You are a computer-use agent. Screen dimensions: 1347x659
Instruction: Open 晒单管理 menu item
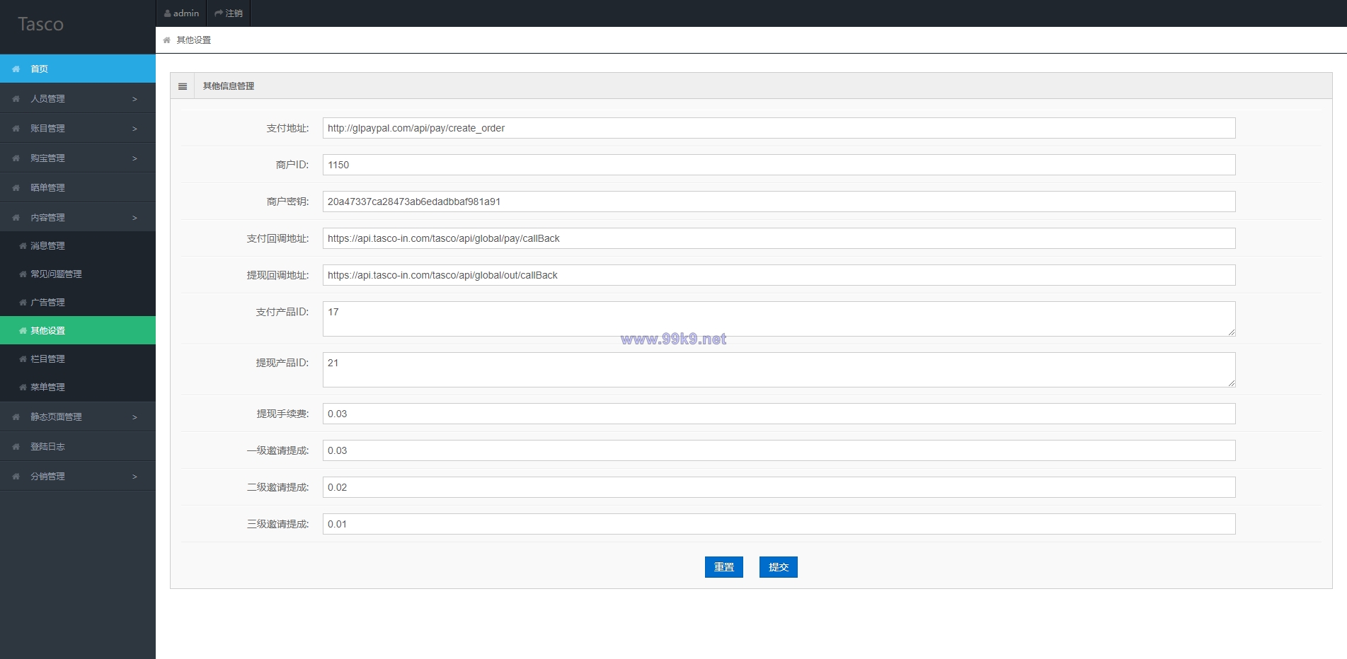(x=78, y=187)
